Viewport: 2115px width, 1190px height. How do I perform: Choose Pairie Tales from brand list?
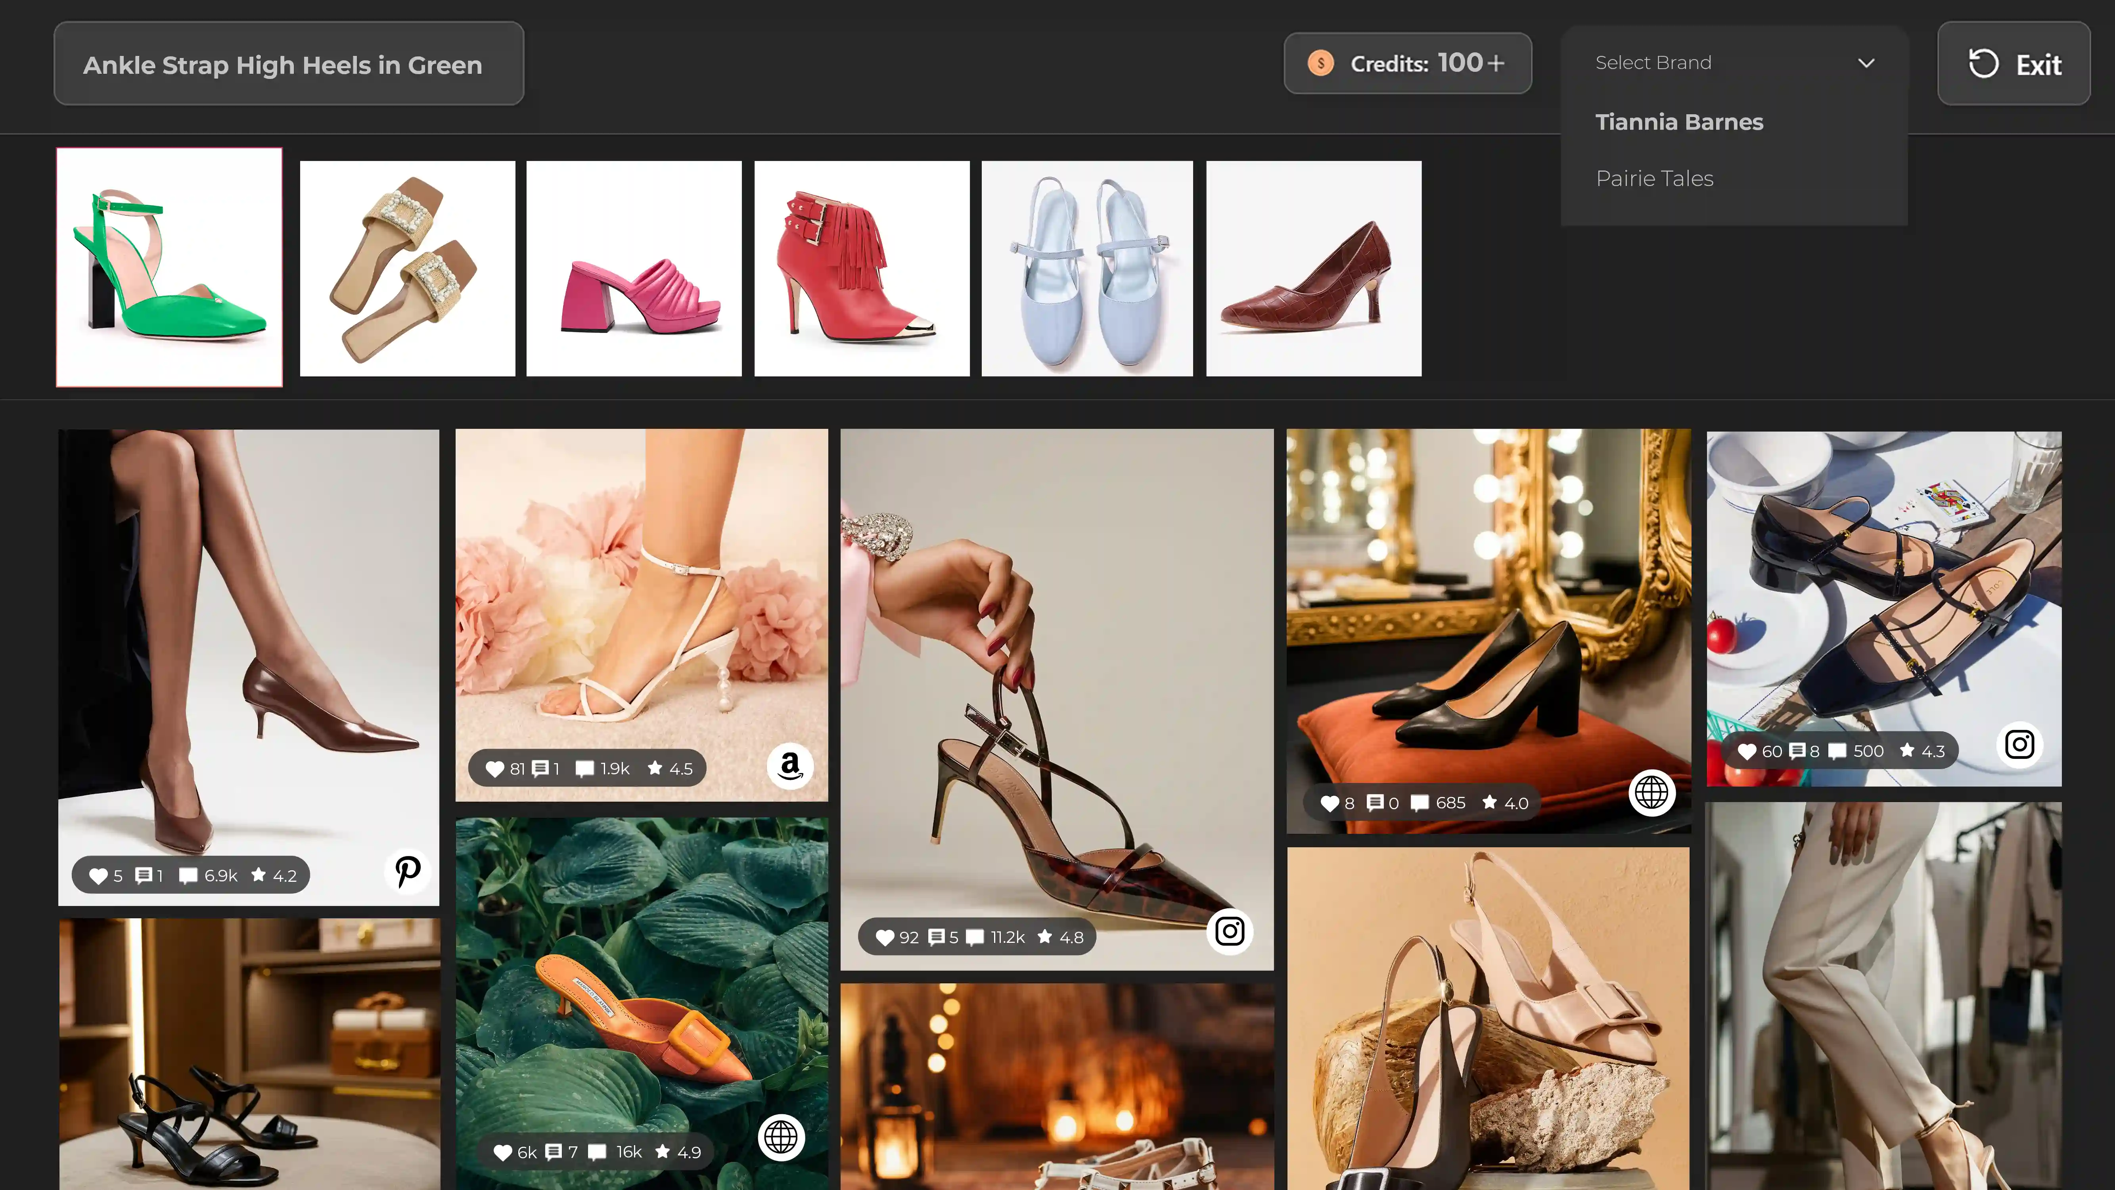(x=1654, y=178)
